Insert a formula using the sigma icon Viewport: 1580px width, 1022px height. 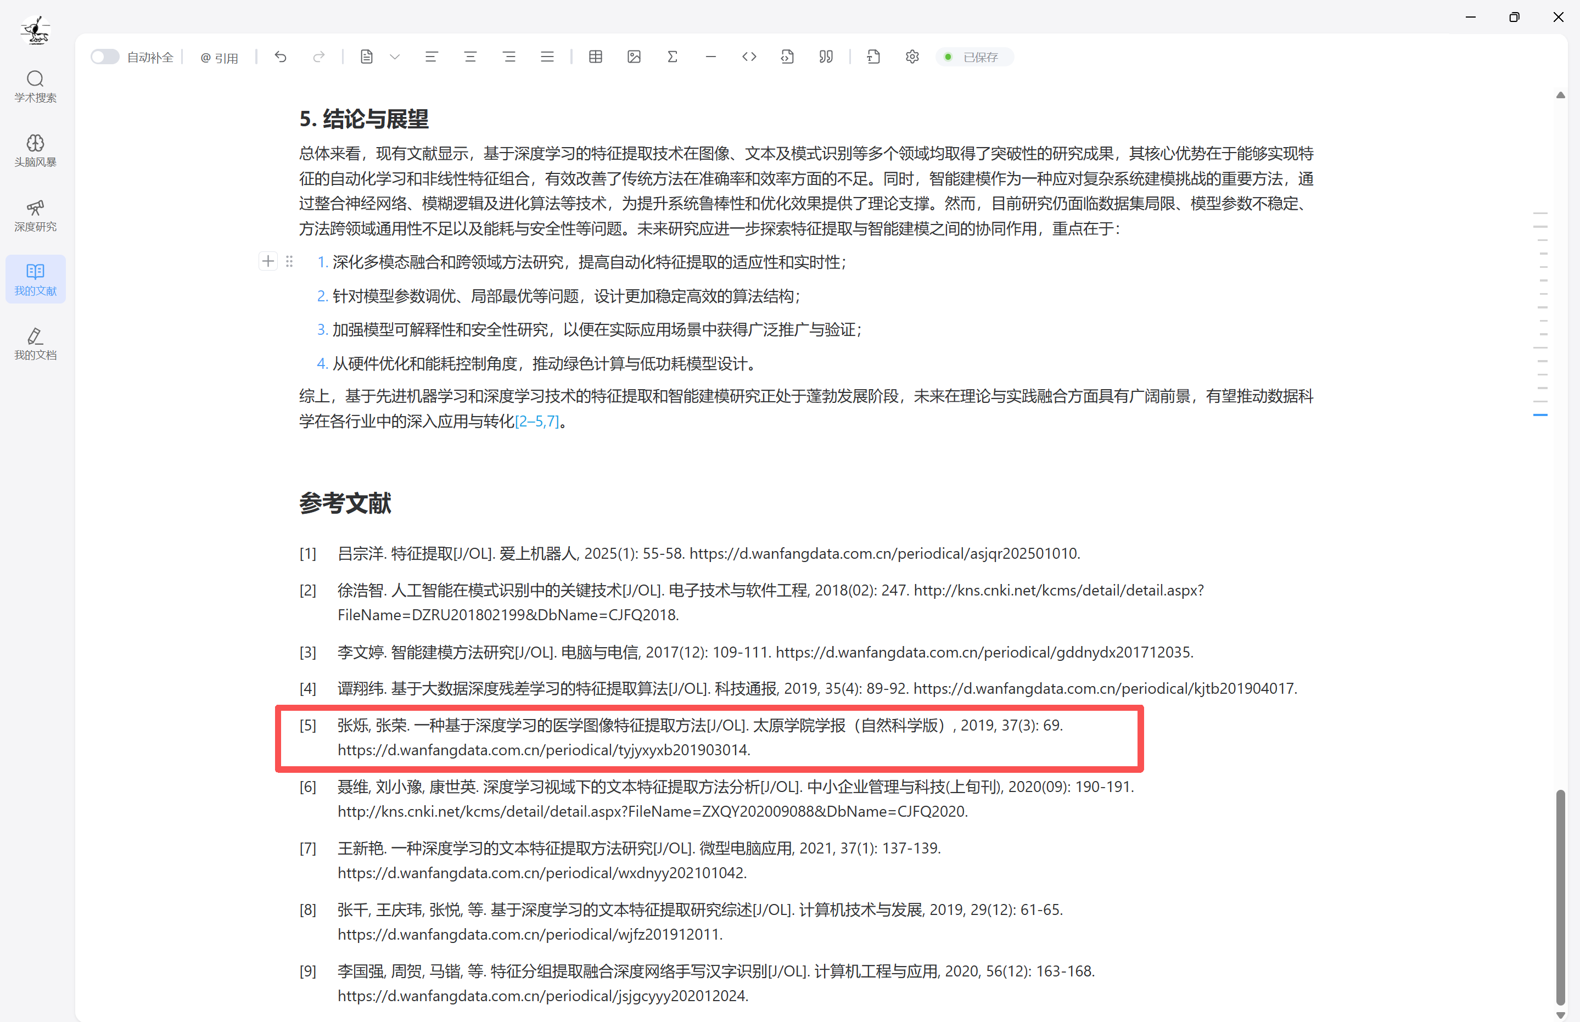tap(672, 57)
